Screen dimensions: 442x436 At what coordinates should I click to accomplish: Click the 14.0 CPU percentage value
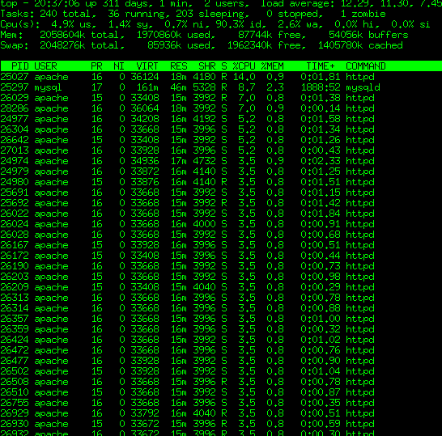pyautogui.click(x=244, y=77)
